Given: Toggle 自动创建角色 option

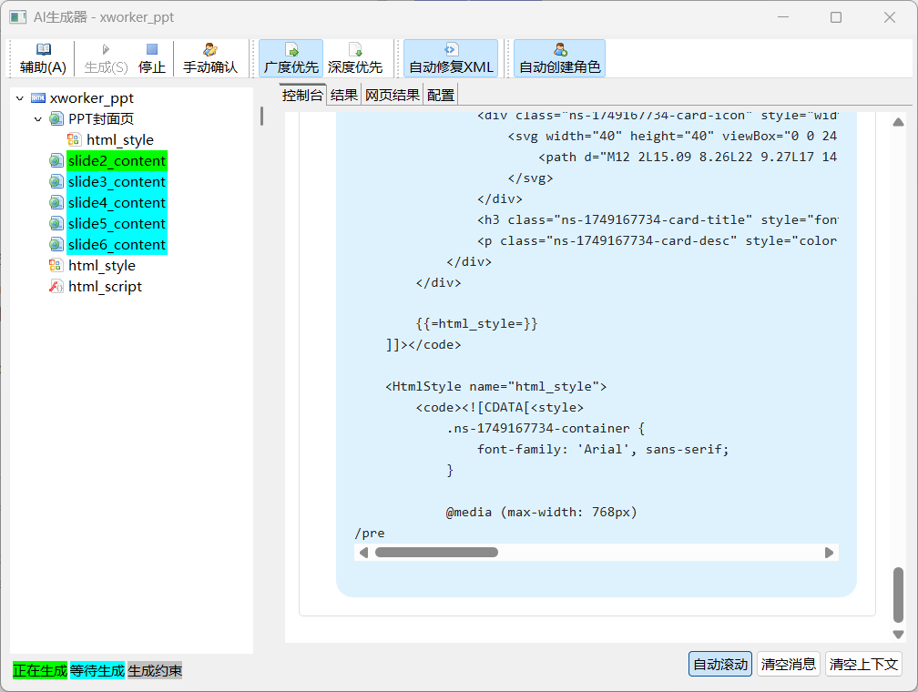Looking at the screenshot, I should 560,58.
